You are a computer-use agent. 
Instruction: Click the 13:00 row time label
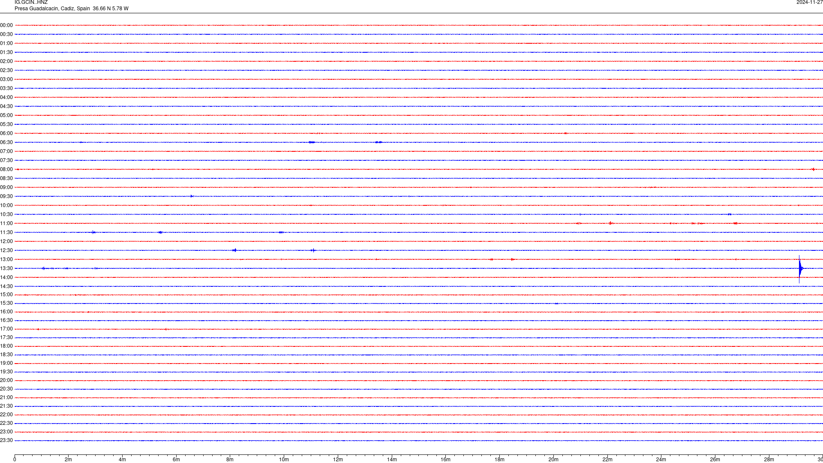pos(6,259)
